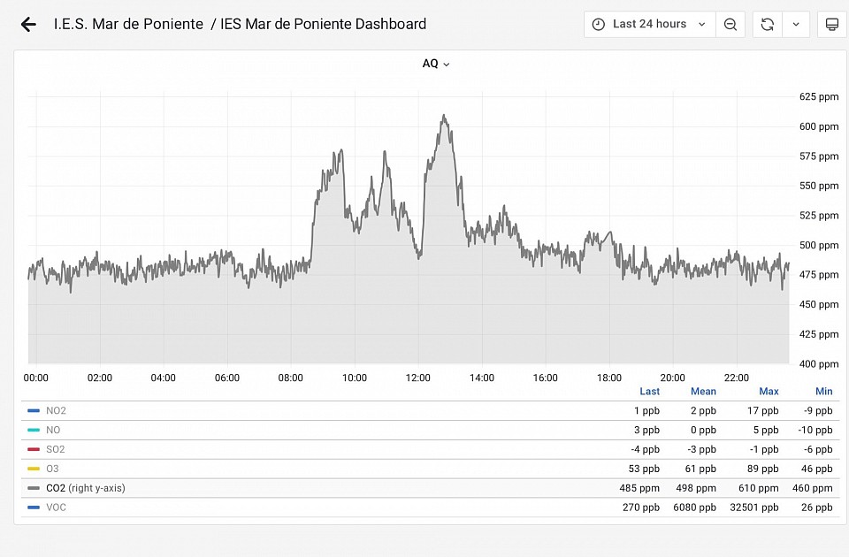Toggle the CO2 (right y-axis) series
Image resolution: width=849 pixels, height=557 pixels.
(x=86, y=488)
